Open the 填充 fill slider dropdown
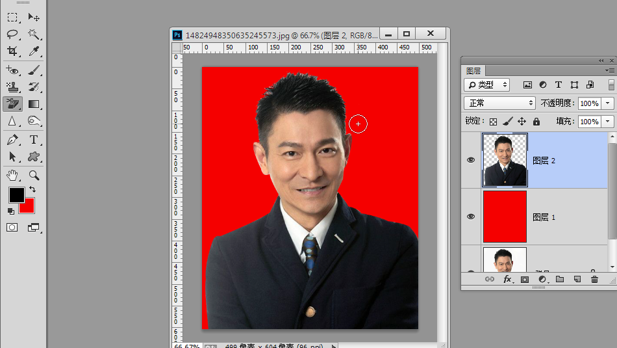 click(x=608, y=122)
